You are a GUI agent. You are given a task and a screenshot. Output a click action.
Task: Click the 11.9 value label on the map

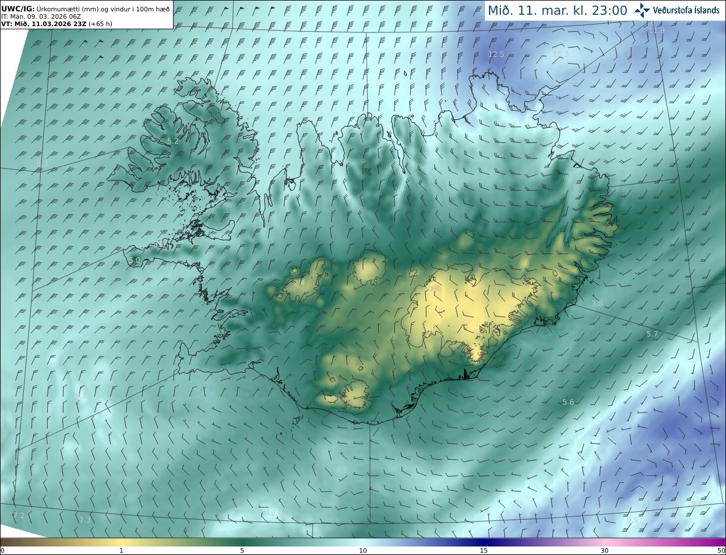[657, 31]
